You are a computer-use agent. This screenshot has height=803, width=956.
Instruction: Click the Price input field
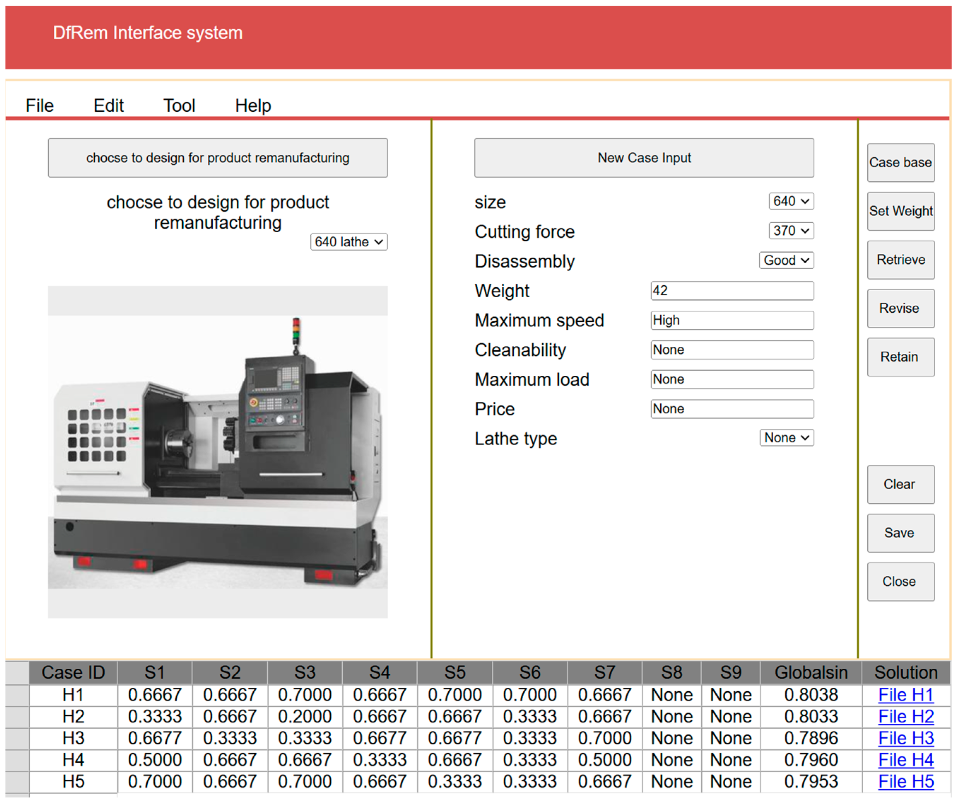click(x=732, y=409)
